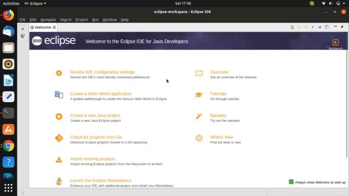Click the Overview map icon
The width and height of the screenshot is (349, 196).
tap(199, 73)
